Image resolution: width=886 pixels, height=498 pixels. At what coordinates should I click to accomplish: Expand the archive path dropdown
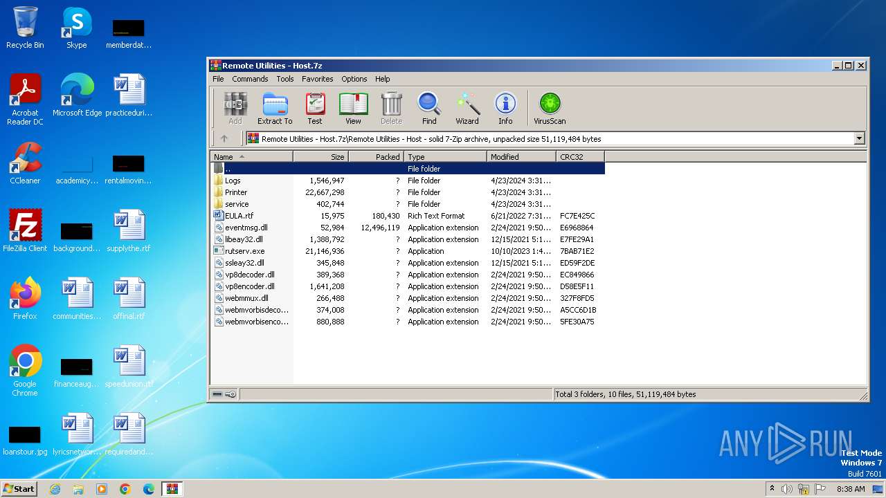[x=859, y=138]
